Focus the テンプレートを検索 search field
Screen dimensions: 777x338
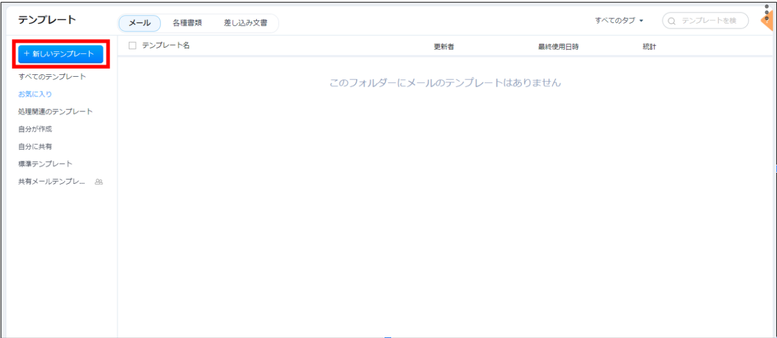tap(705, 20)
